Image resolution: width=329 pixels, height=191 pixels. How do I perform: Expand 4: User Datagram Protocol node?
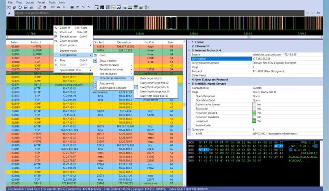click(x=189, y=79)
